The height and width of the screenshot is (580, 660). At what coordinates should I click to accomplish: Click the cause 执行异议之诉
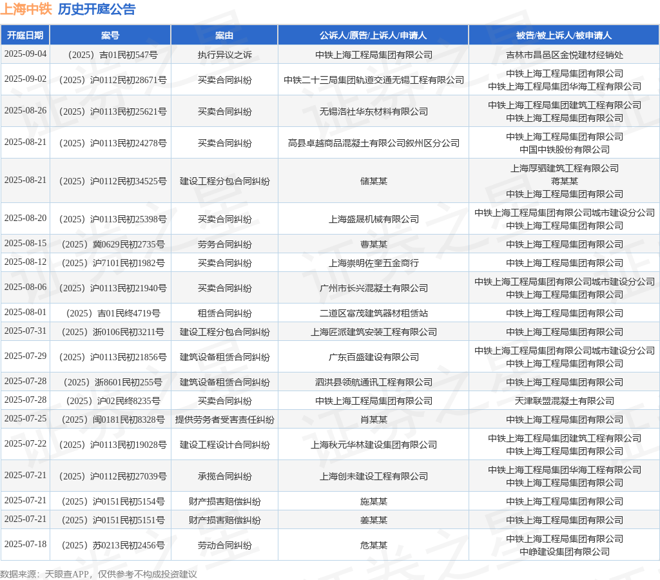[x=225, y=55]
